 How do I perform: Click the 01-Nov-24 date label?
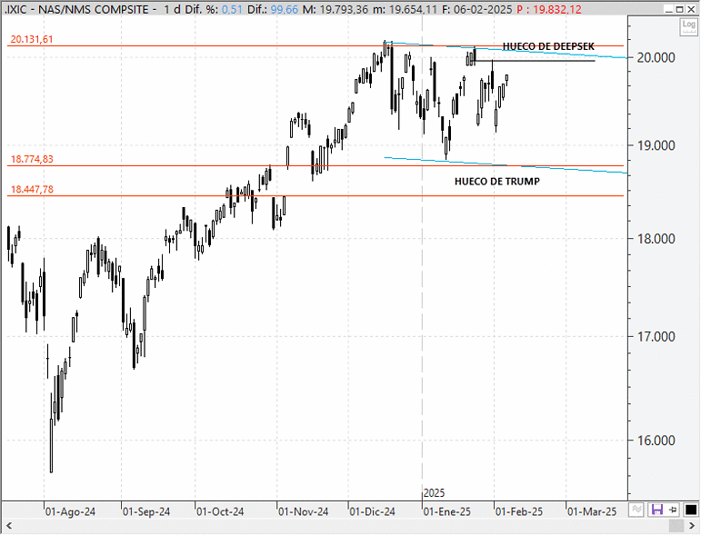tap(303, 511)
